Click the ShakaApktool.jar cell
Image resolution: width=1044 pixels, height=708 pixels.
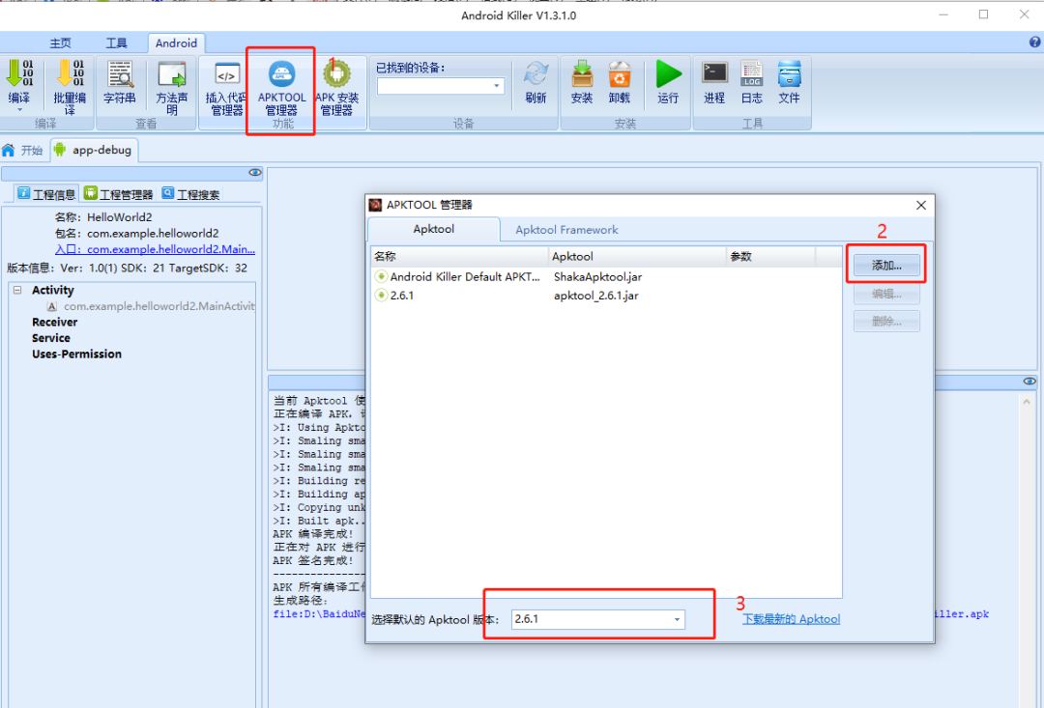(x=598, y=277)
